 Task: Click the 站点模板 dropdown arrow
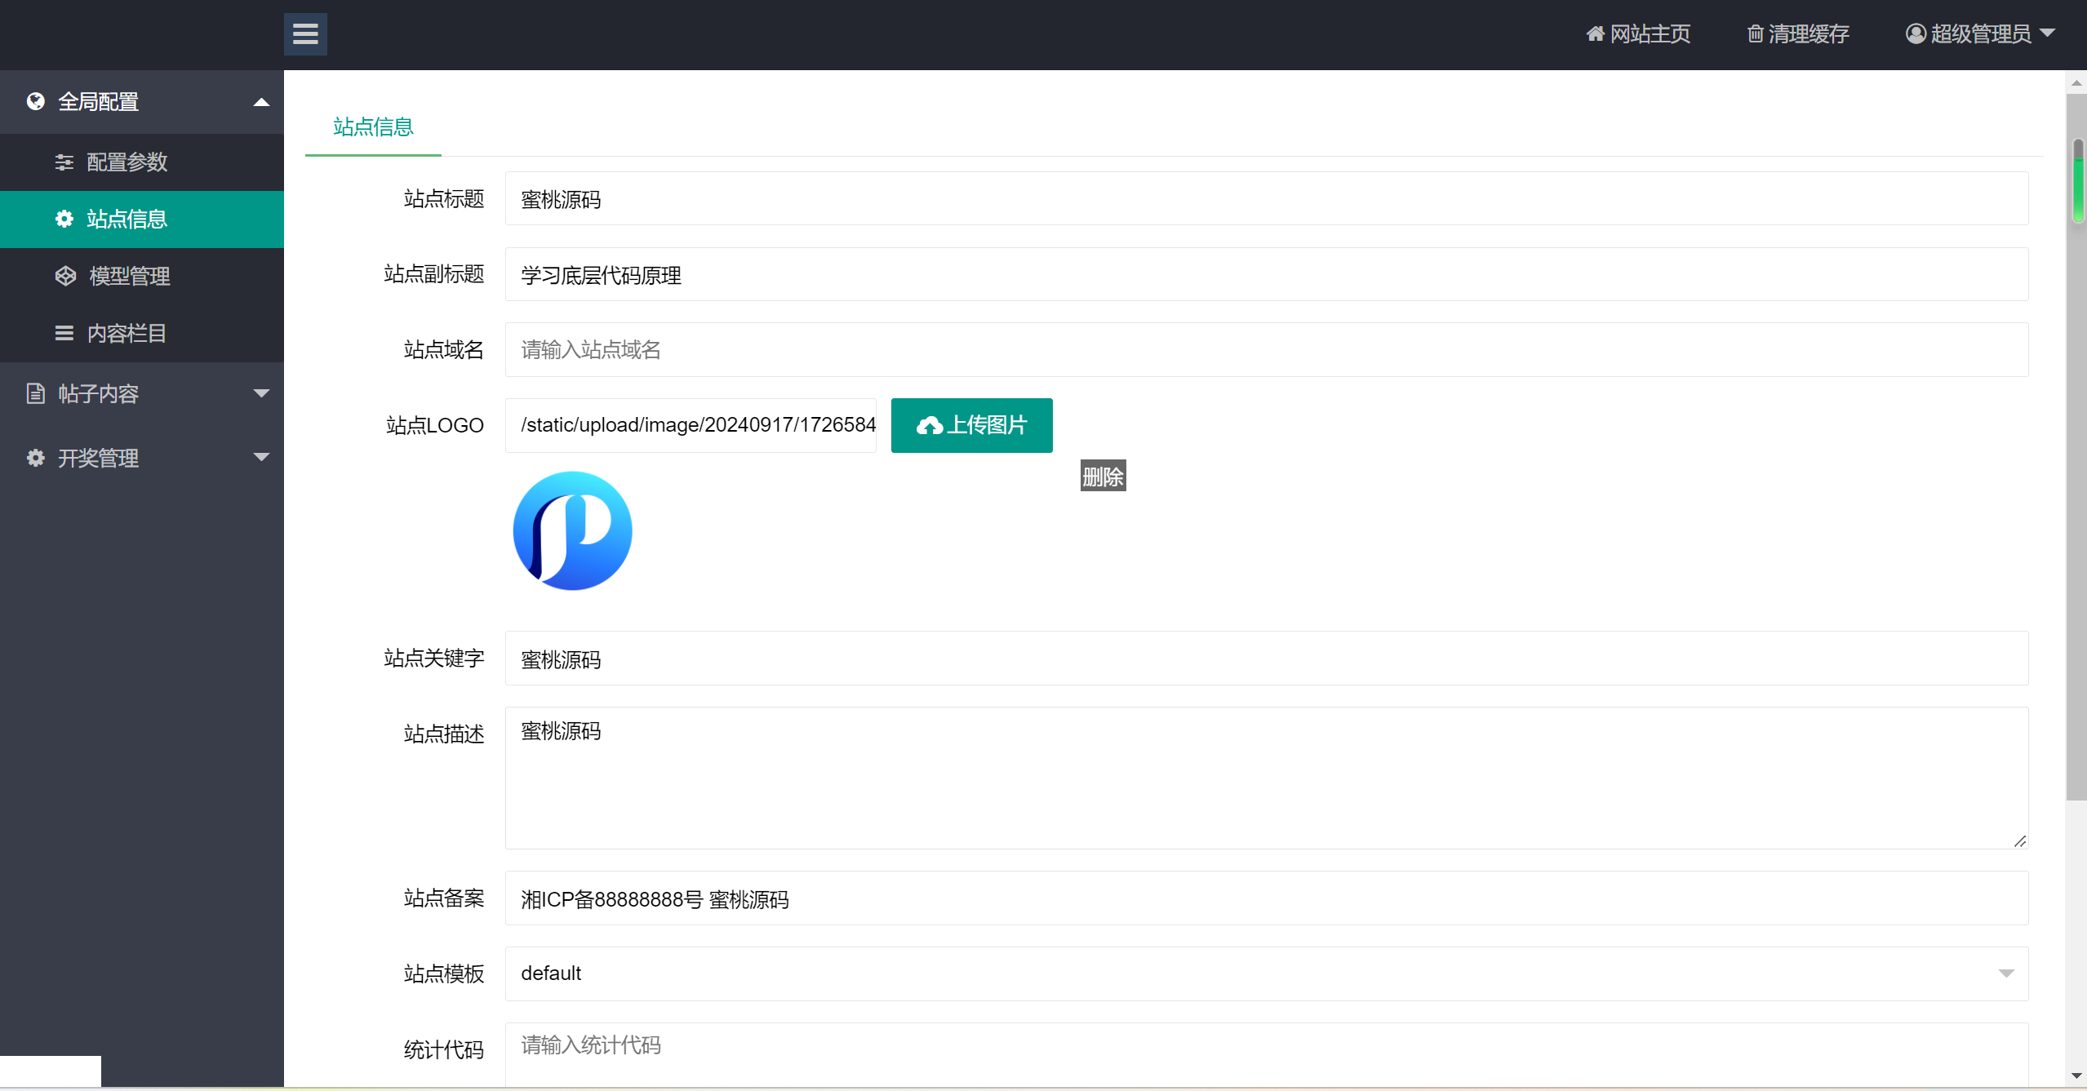point(2005,973)
